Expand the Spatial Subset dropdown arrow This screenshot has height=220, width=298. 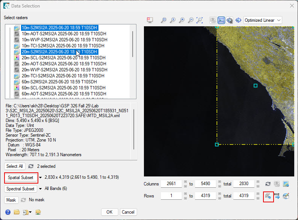tap(41, 177)
